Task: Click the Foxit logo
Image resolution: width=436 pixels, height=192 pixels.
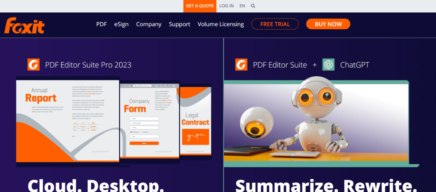Action: pos(24,25)
